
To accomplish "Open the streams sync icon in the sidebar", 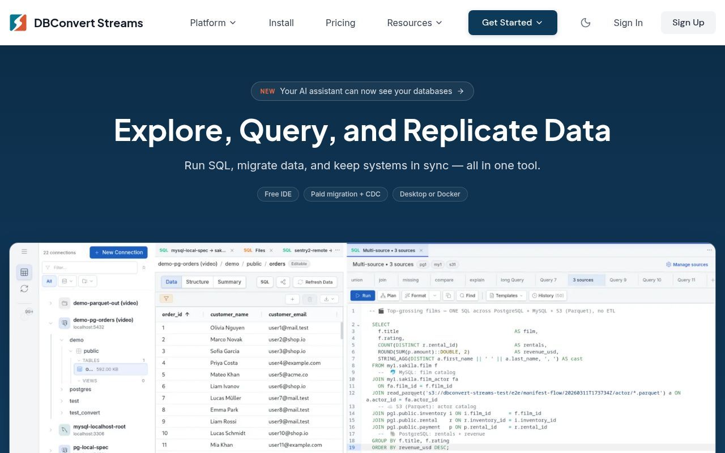I will tap(24, 289).
